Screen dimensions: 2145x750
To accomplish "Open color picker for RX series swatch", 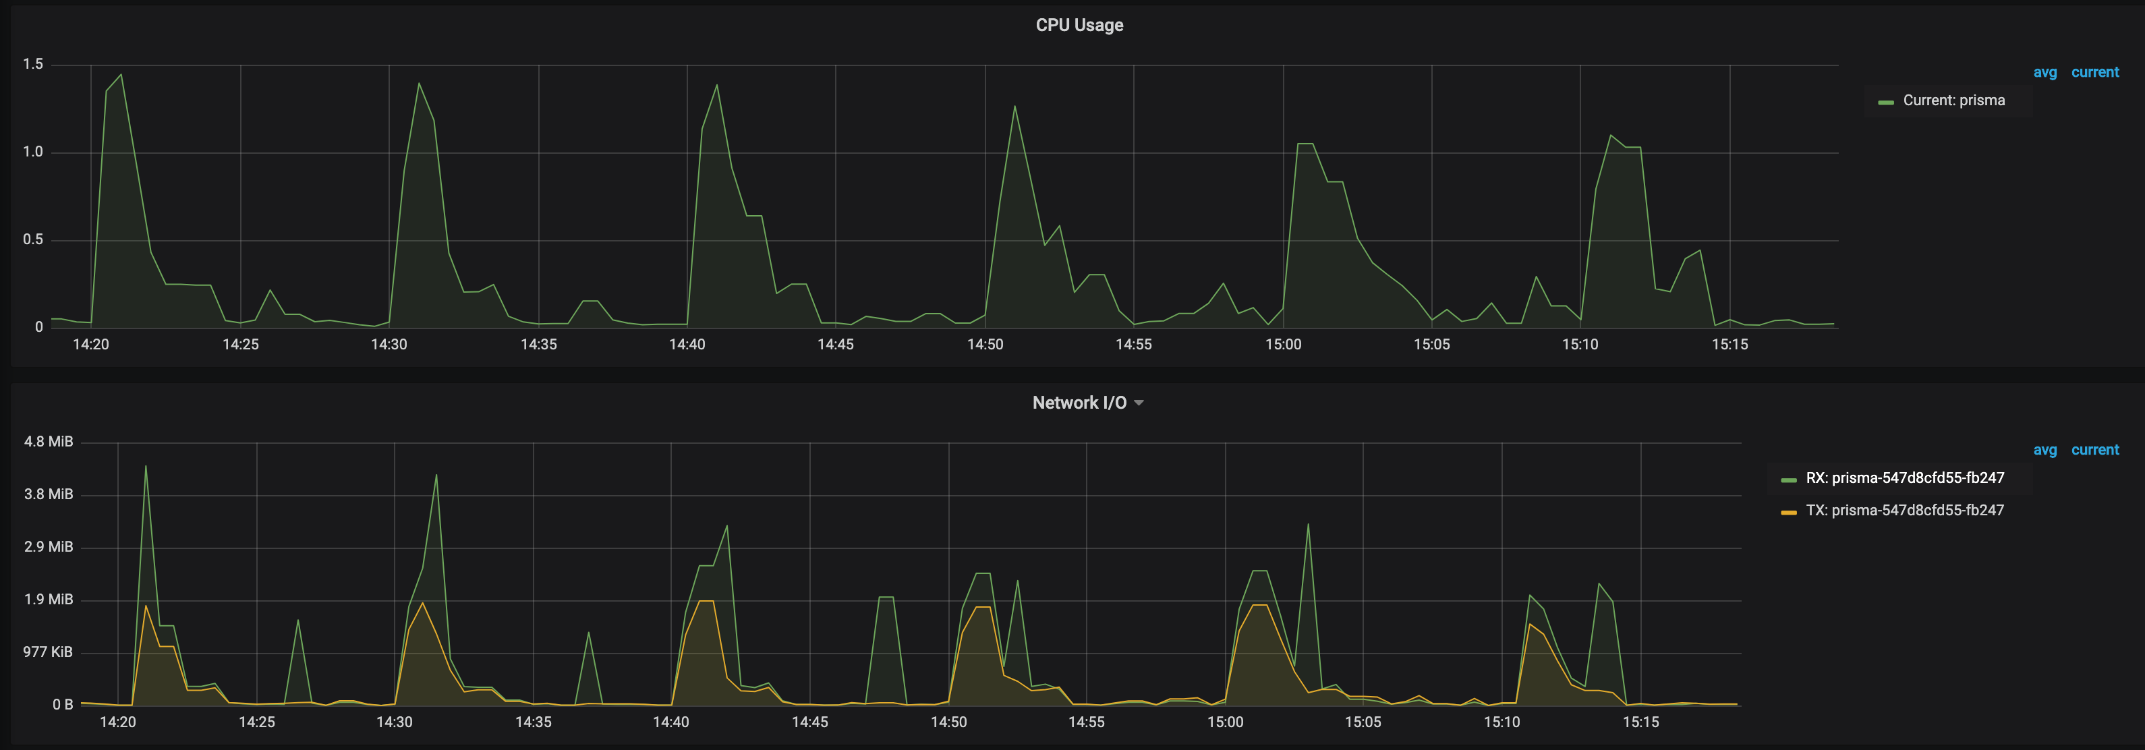I will click(1789, 480).
